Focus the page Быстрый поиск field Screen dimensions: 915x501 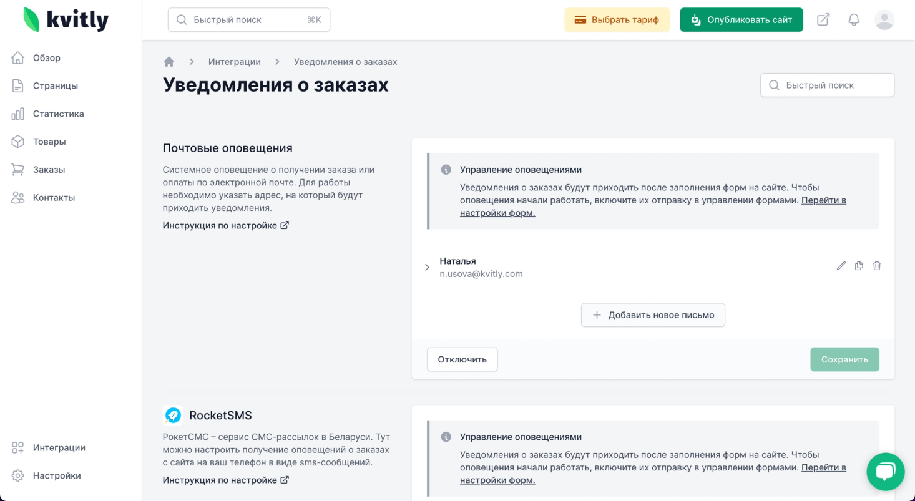click(x=827, y=85)
